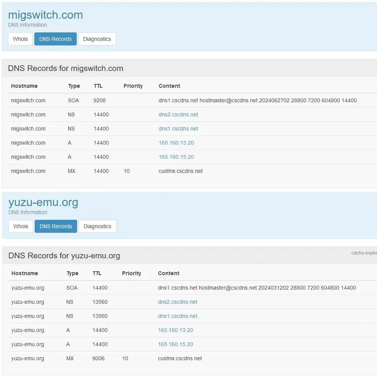Viewport: 377px width, 377px height.
Task: Open the 165.160.15.20 link for yuzu-emu.org
Action: coord(176,344)
